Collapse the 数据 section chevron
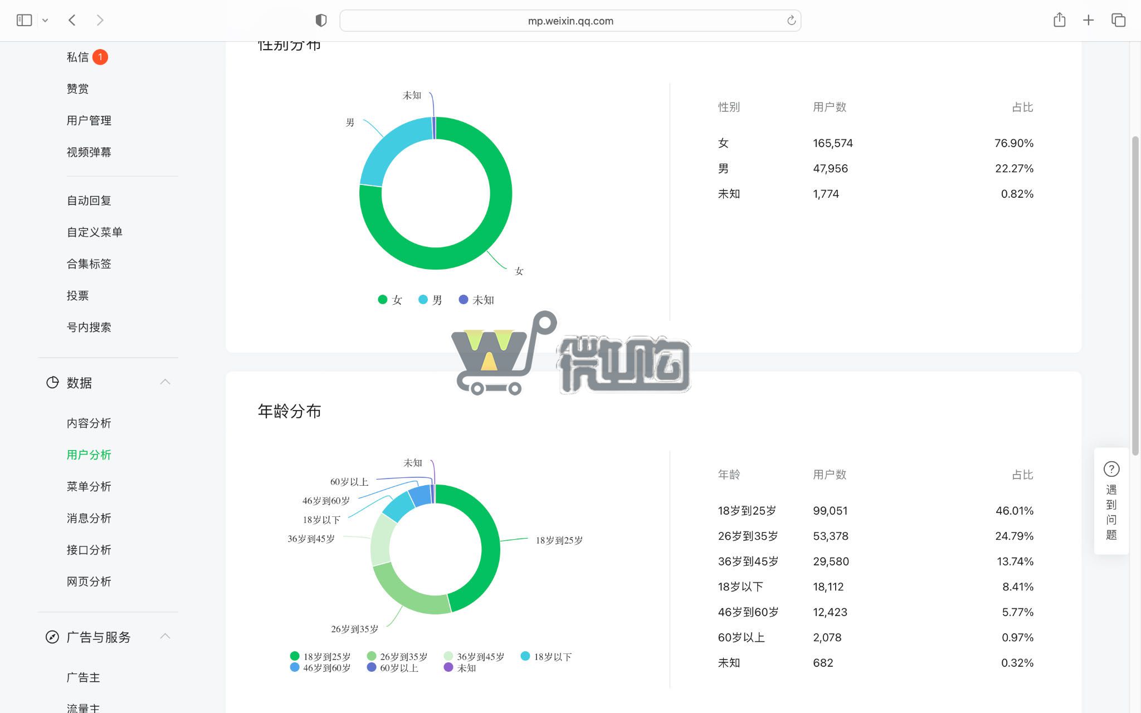The width and height of the screenshot is (1141, 713). (x=165, y=382)
